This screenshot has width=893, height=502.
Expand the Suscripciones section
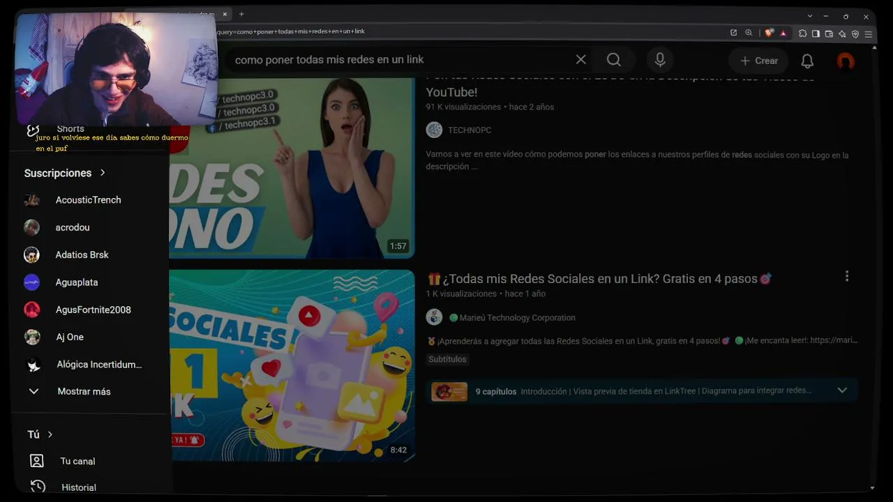[65, 173]
